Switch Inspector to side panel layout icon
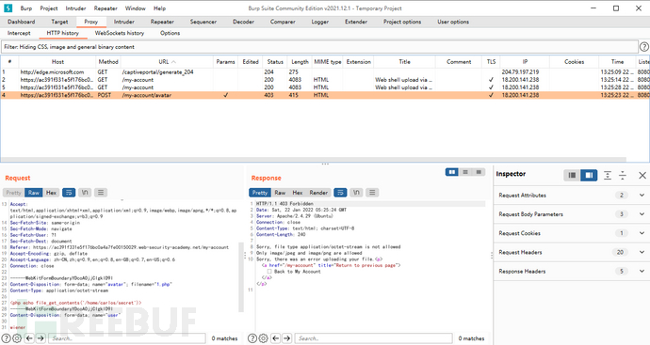The image size is (650, 345). (x=589, y=176)
